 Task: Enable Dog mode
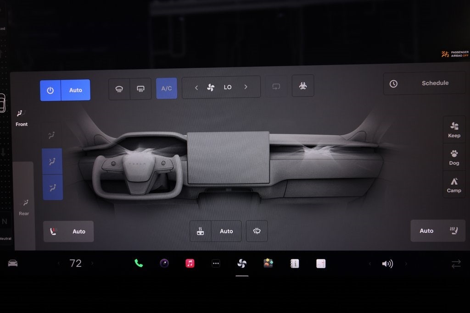[x=454, y=157]
